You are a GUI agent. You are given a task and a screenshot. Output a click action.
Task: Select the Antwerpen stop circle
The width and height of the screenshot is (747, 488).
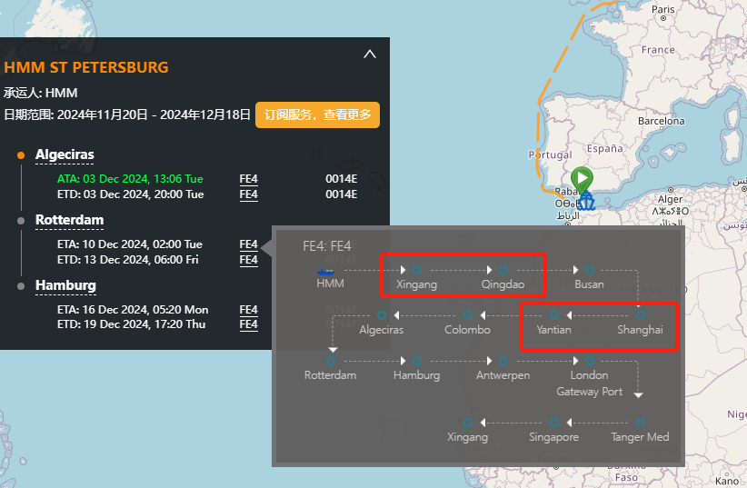pyautogui.click(x=503, y=361)
